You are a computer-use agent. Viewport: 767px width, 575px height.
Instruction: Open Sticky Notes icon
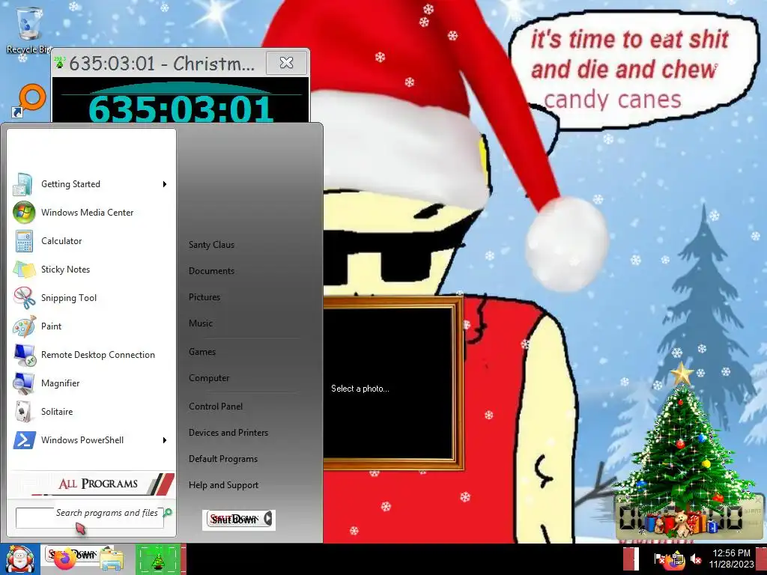(24, 269)
